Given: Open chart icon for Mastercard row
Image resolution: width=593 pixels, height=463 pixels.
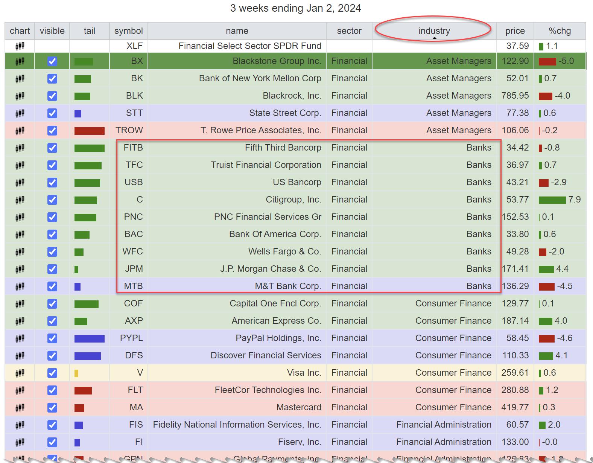Looking at the screenshot, I should [x=20, y=408].
